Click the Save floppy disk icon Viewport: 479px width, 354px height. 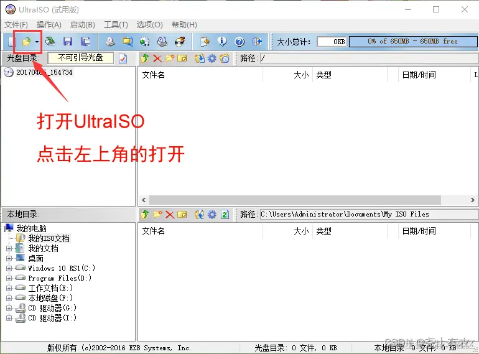68,42
